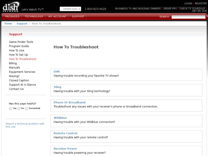The height and width of the screenshot is (156, 208).
Task: Click the Login link
Action: click(x=188, y=3)
